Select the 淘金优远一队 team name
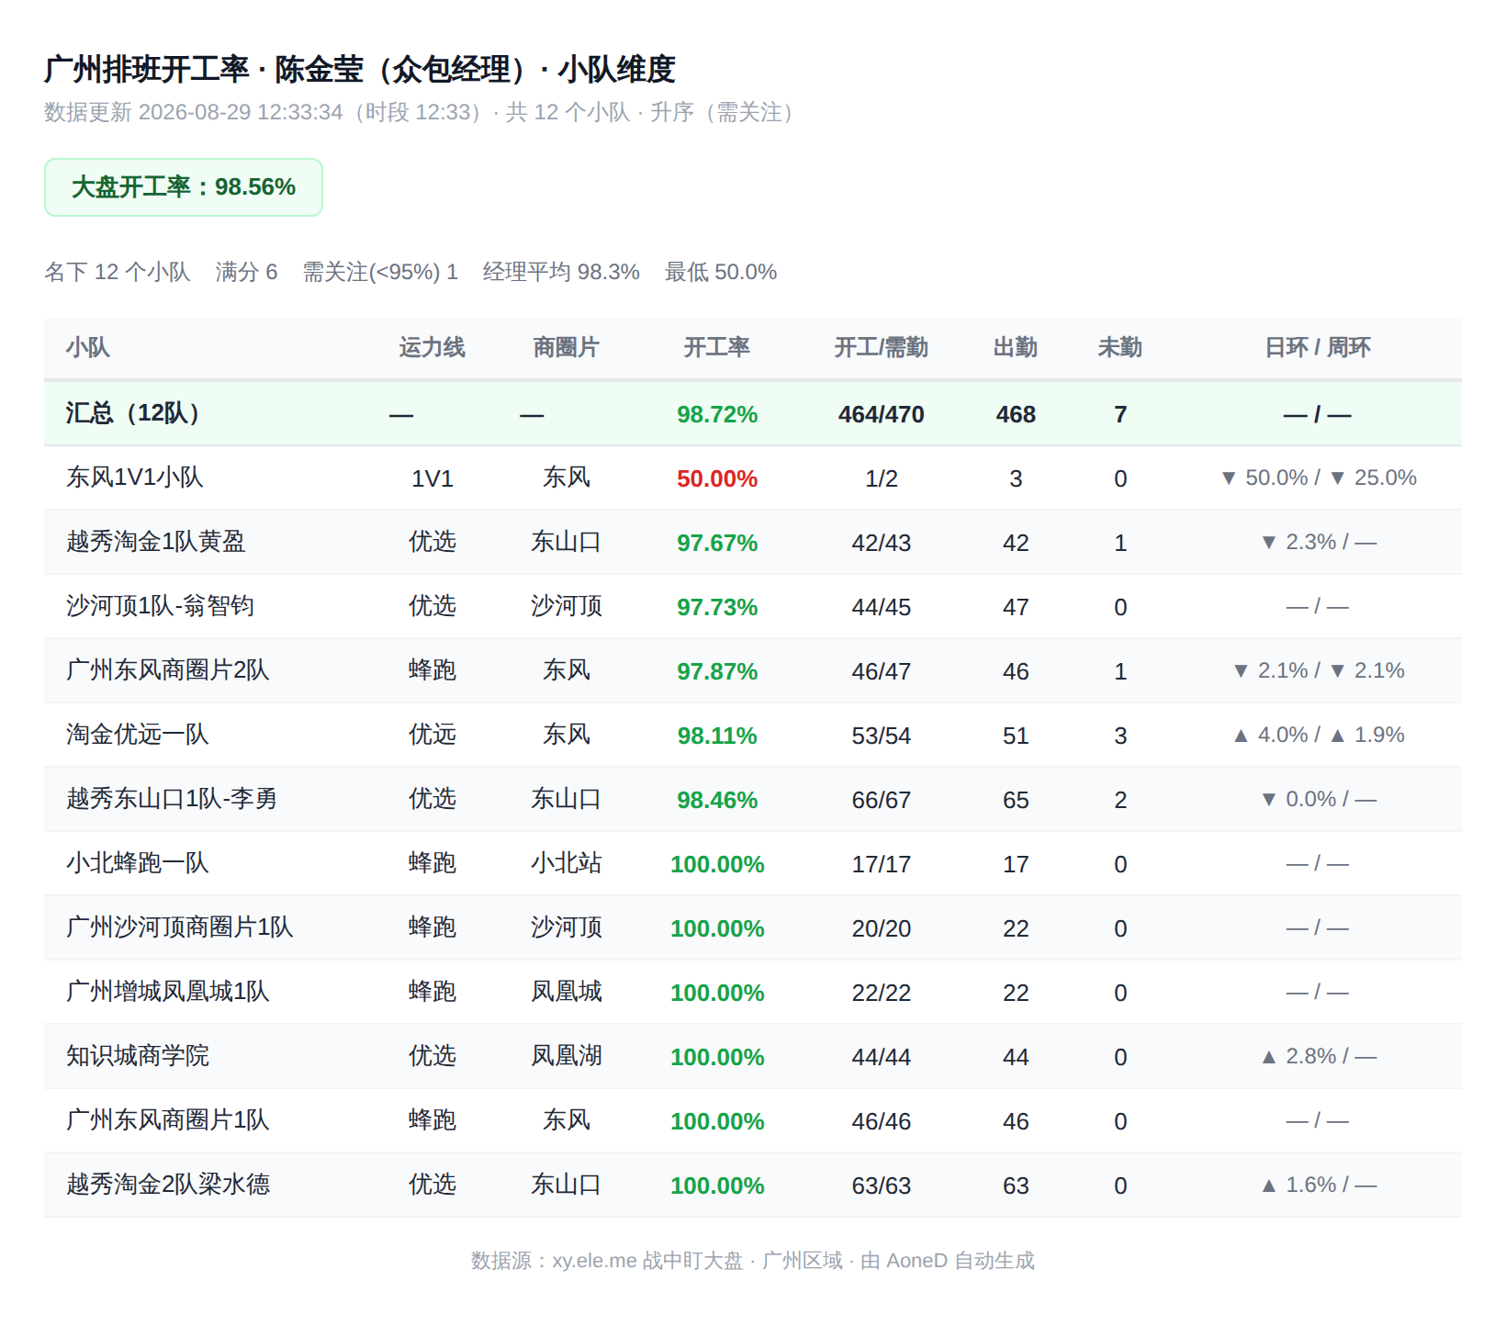 pos(138,735)
